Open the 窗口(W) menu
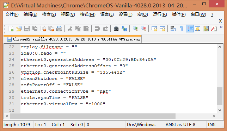This screenshot has height=131, width=227. (198, 14)
